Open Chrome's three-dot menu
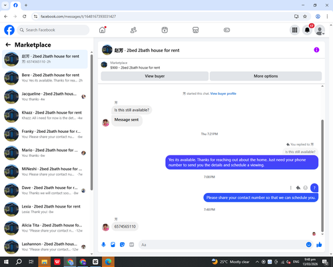This screenshot has height=267, width=333. click(x=327, y=17)
